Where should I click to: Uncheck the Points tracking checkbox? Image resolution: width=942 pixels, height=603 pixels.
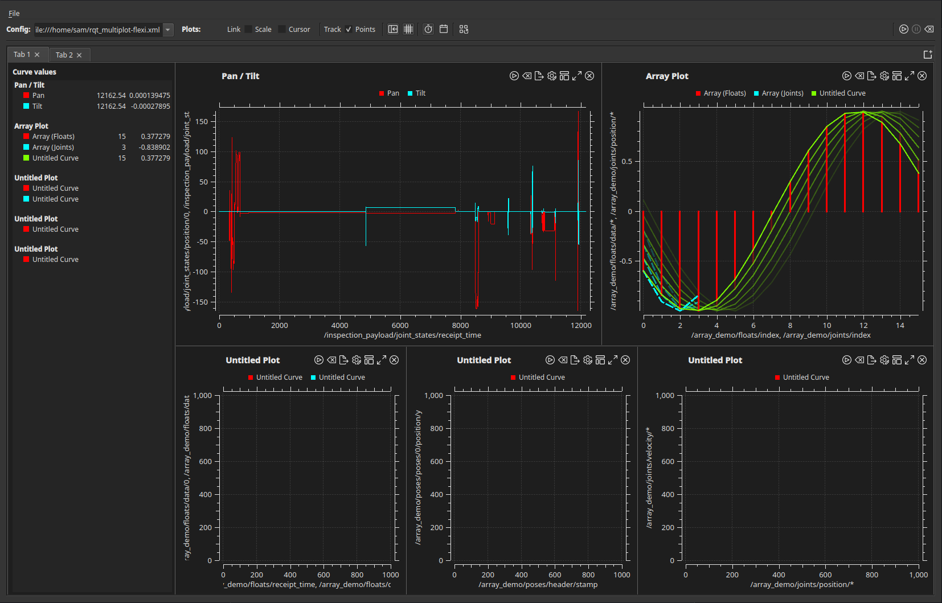(x=349, y=29)
